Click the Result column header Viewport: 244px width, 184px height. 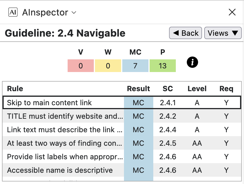click(138, 89)
